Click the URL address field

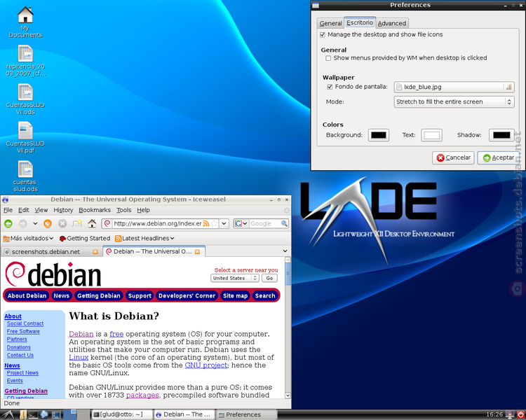coord(157,223)
